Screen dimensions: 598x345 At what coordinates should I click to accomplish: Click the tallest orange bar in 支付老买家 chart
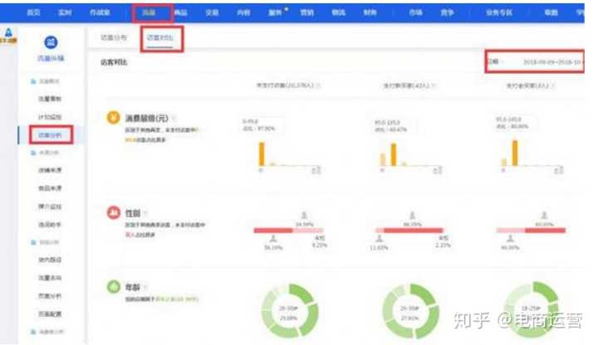click(515, 153)
